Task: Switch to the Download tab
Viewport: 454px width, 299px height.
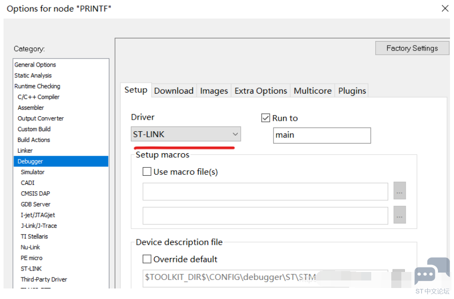Action: [174, 91]
